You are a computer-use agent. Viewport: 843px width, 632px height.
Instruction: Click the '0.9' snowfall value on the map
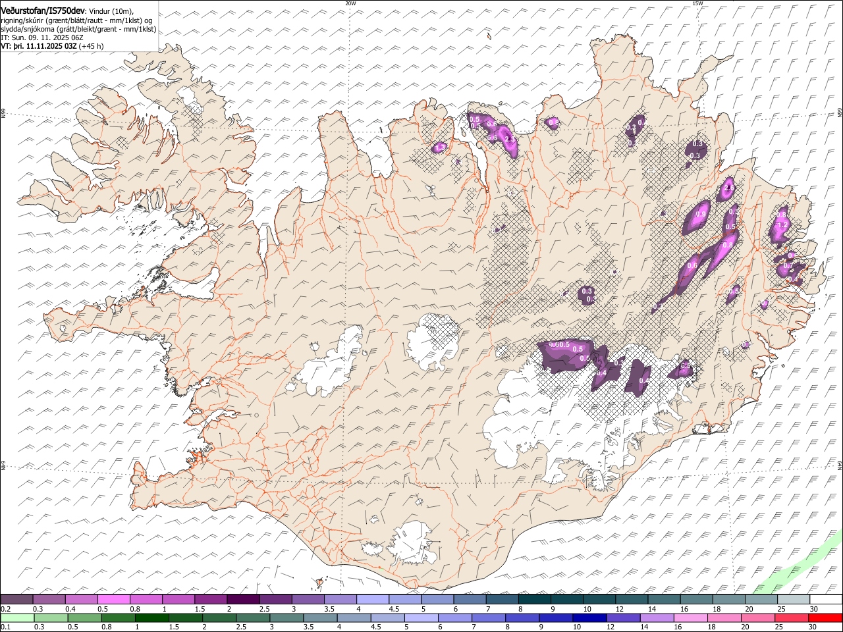point(701,215)
